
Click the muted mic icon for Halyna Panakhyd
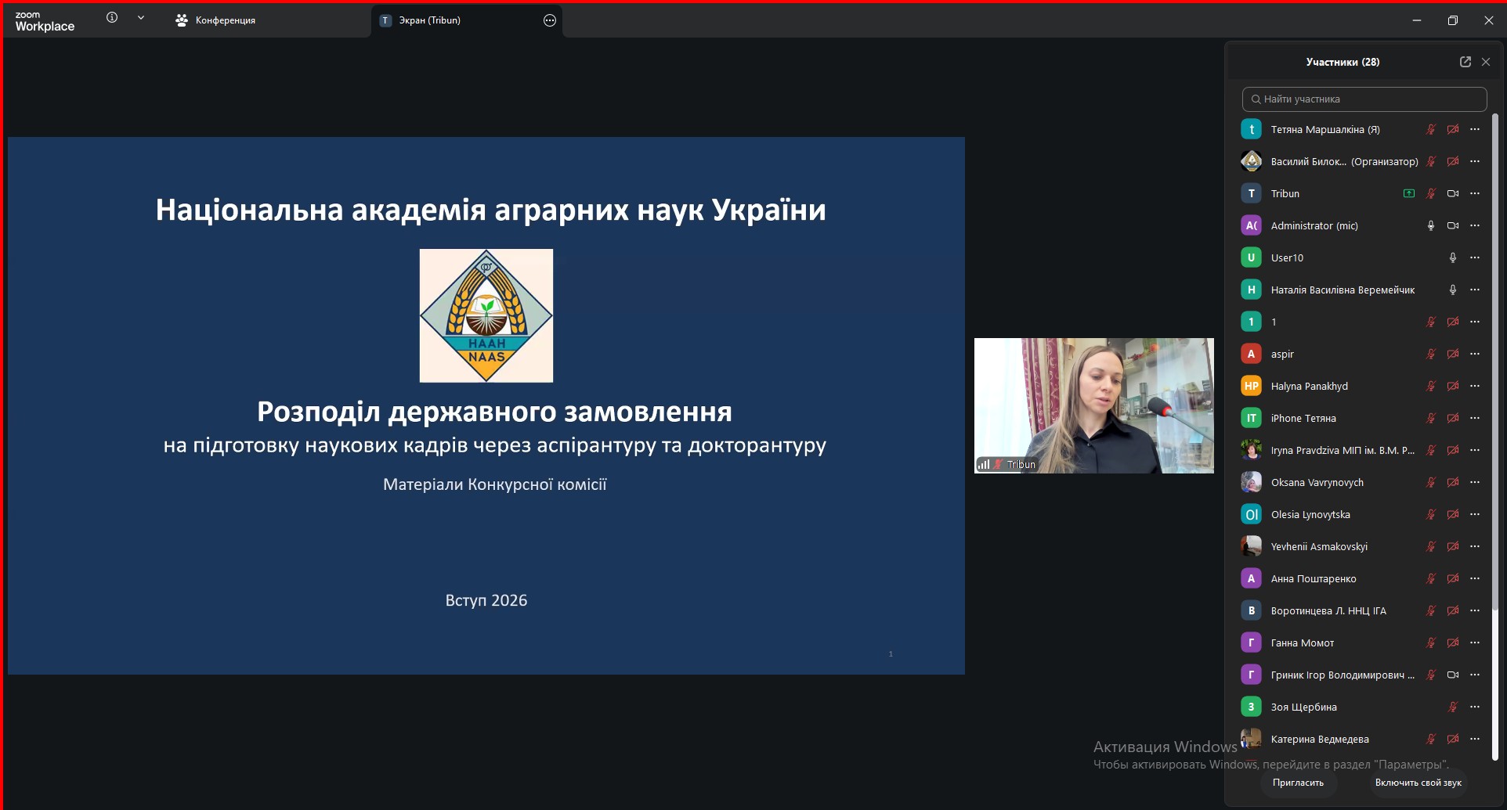coord(1431,386)
